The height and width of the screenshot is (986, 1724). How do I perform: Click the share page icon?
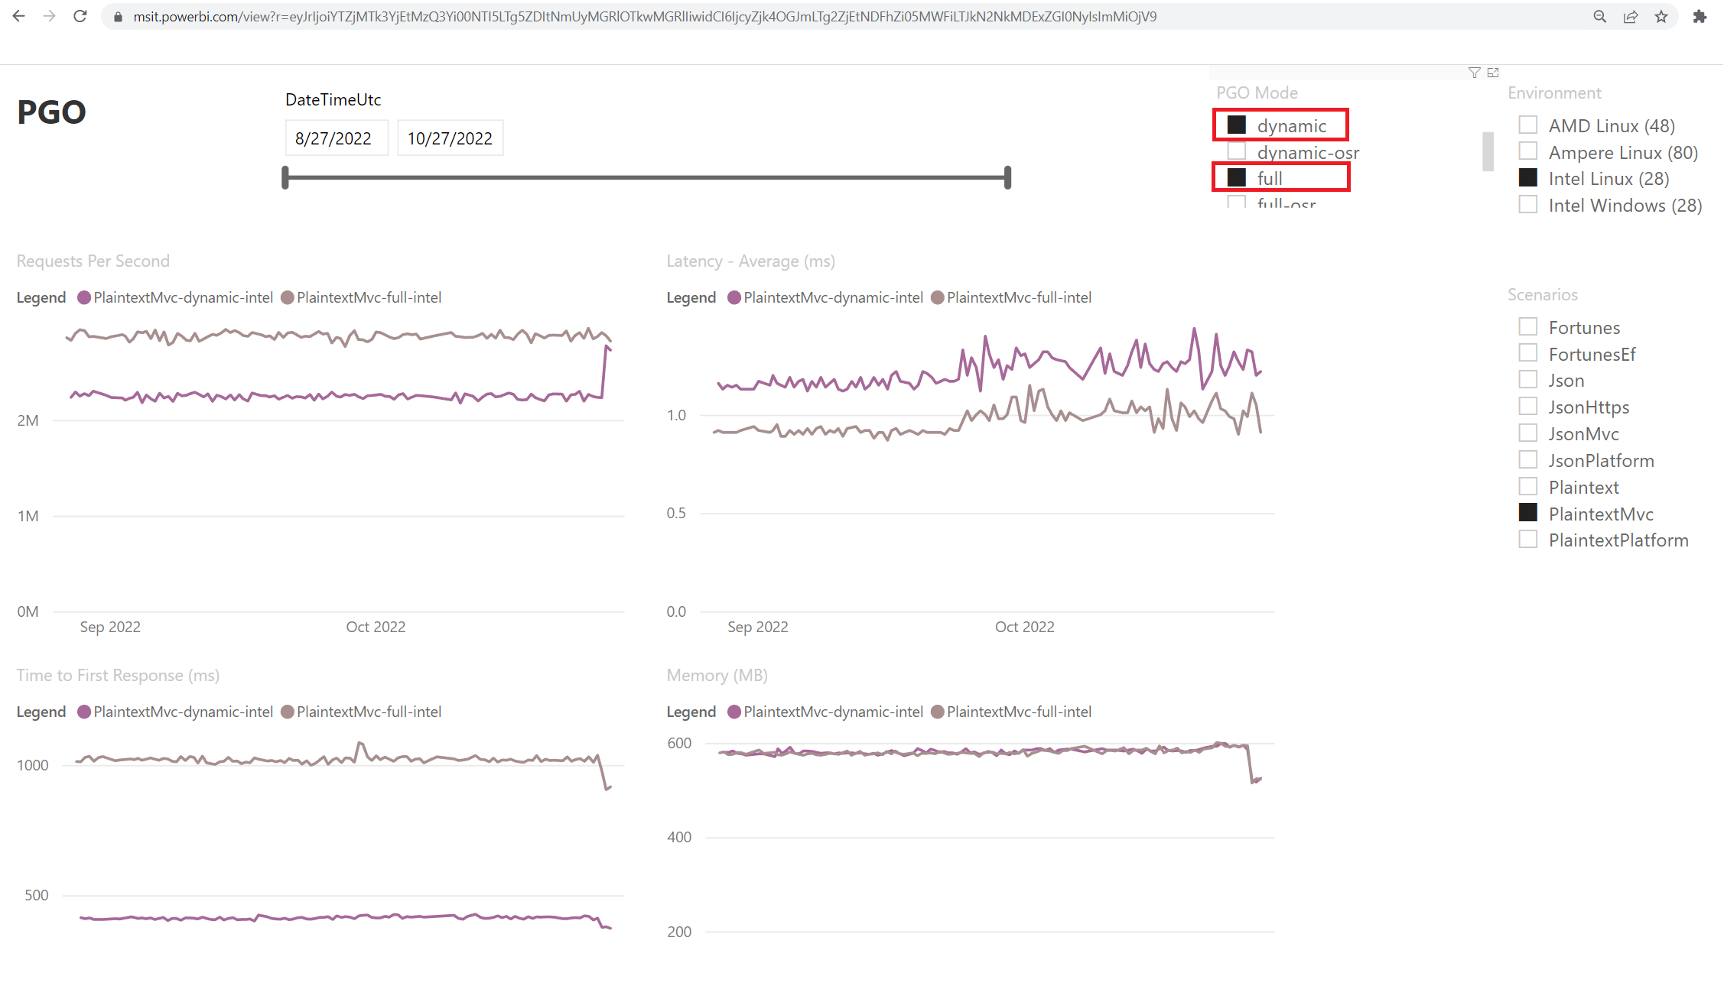click(x=1631, y=16)
